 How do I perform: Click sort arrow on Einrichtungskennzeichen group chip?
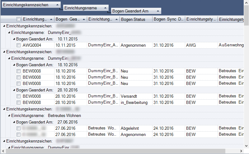tap(57, 5)
